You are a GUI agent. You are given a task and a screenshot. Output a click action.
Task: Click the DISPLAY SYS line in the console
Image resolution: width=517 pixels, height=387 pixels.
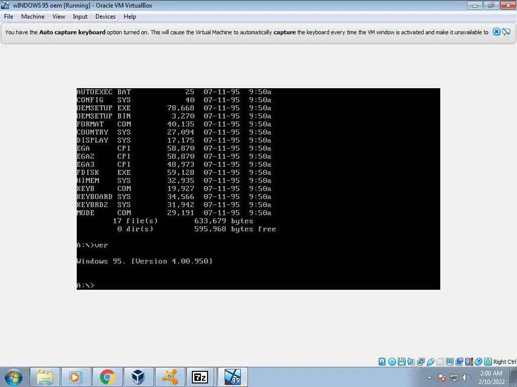174,140
